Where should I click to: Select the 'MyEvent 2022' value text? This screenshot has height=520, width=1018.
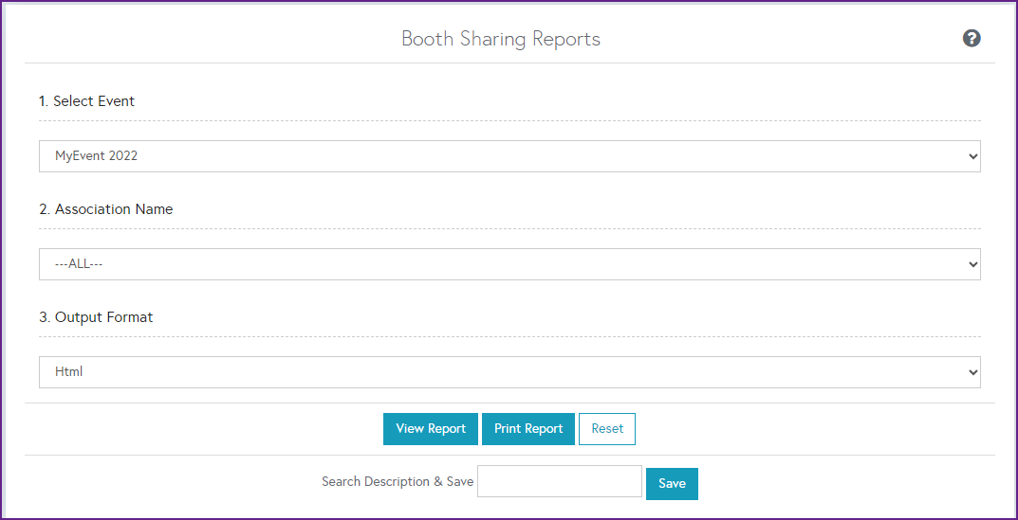[x=96, y=156]
